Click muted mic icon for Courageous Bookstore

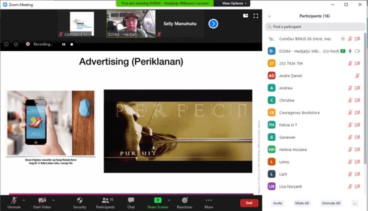(x=350, y=112)
